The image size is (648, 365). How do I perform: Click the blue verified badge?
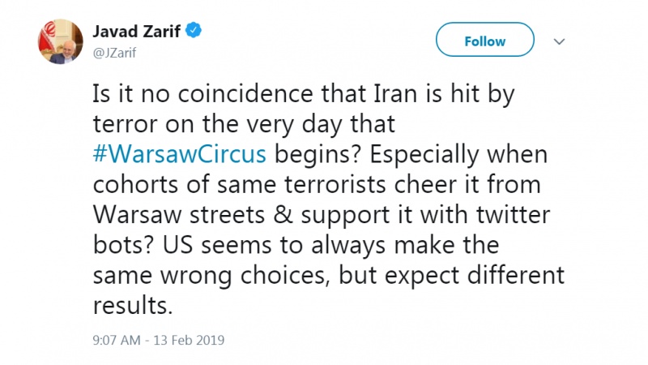click(193, 32)
